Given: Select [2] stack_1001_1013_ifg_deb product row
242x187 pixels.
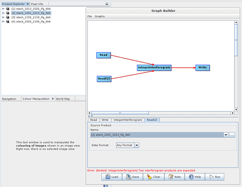Looking at the screenshot, I should 31,13.
